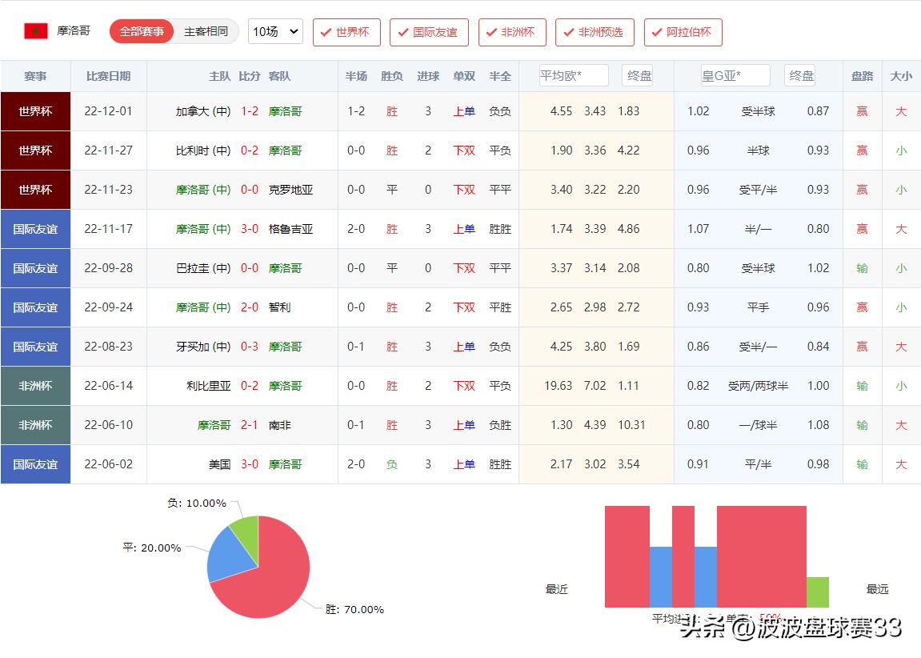
Task: Click the 上单 link in the Canada match row
Action: pos(463,111)
